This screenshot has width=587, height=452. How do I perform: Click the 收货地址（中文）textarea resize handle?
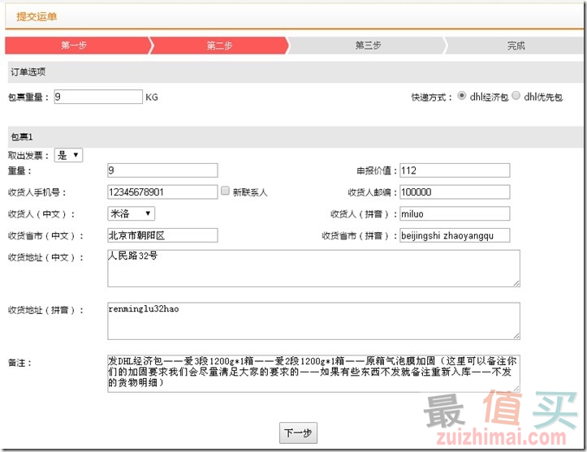click(516, 283)
